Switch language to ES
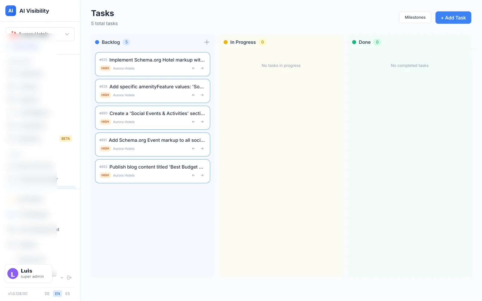482x301 pixels. [68, 294]
